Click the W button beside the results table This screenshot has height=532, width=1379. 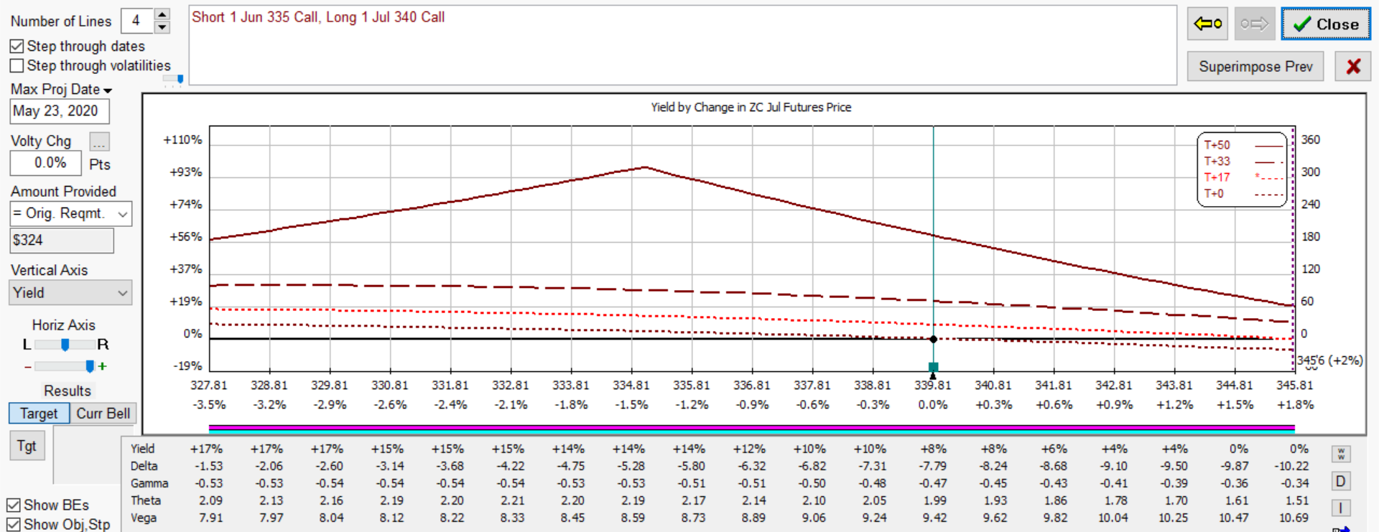coord(1340,454)
